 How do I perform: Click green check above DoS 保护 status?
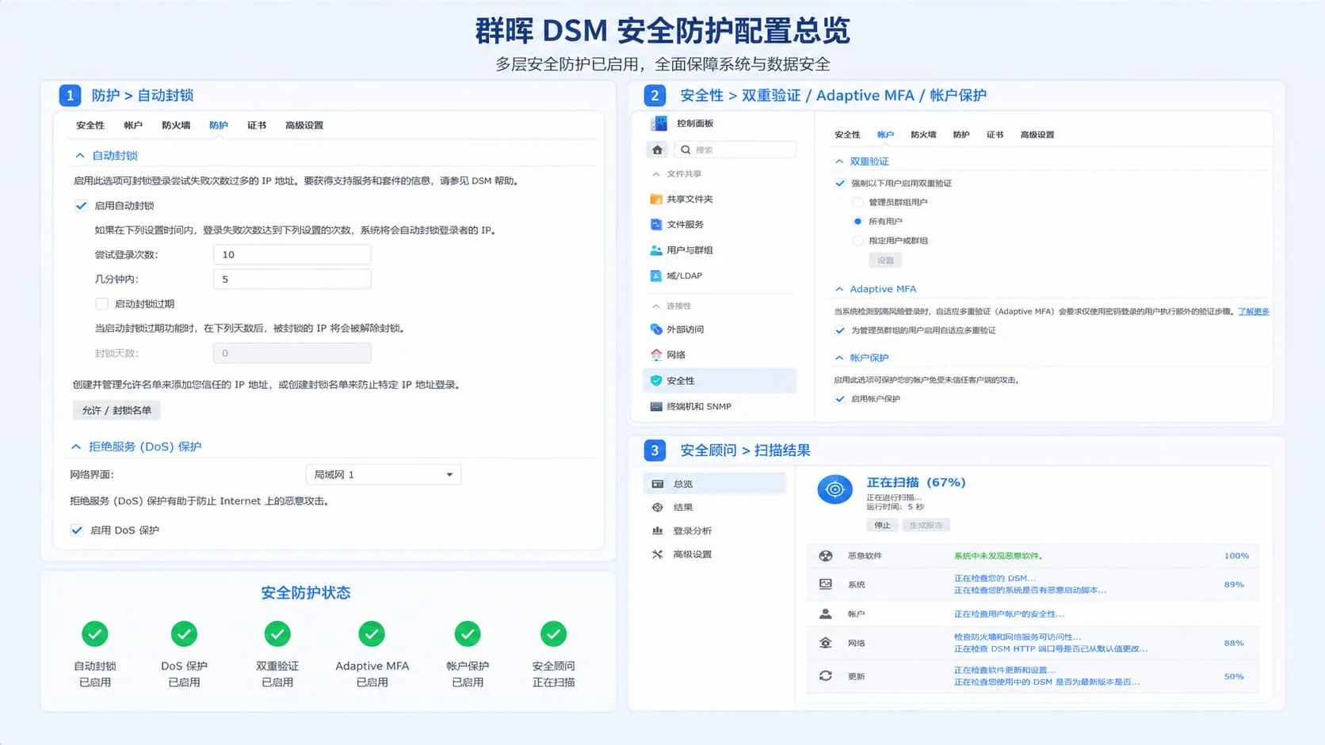pos(184,634)
